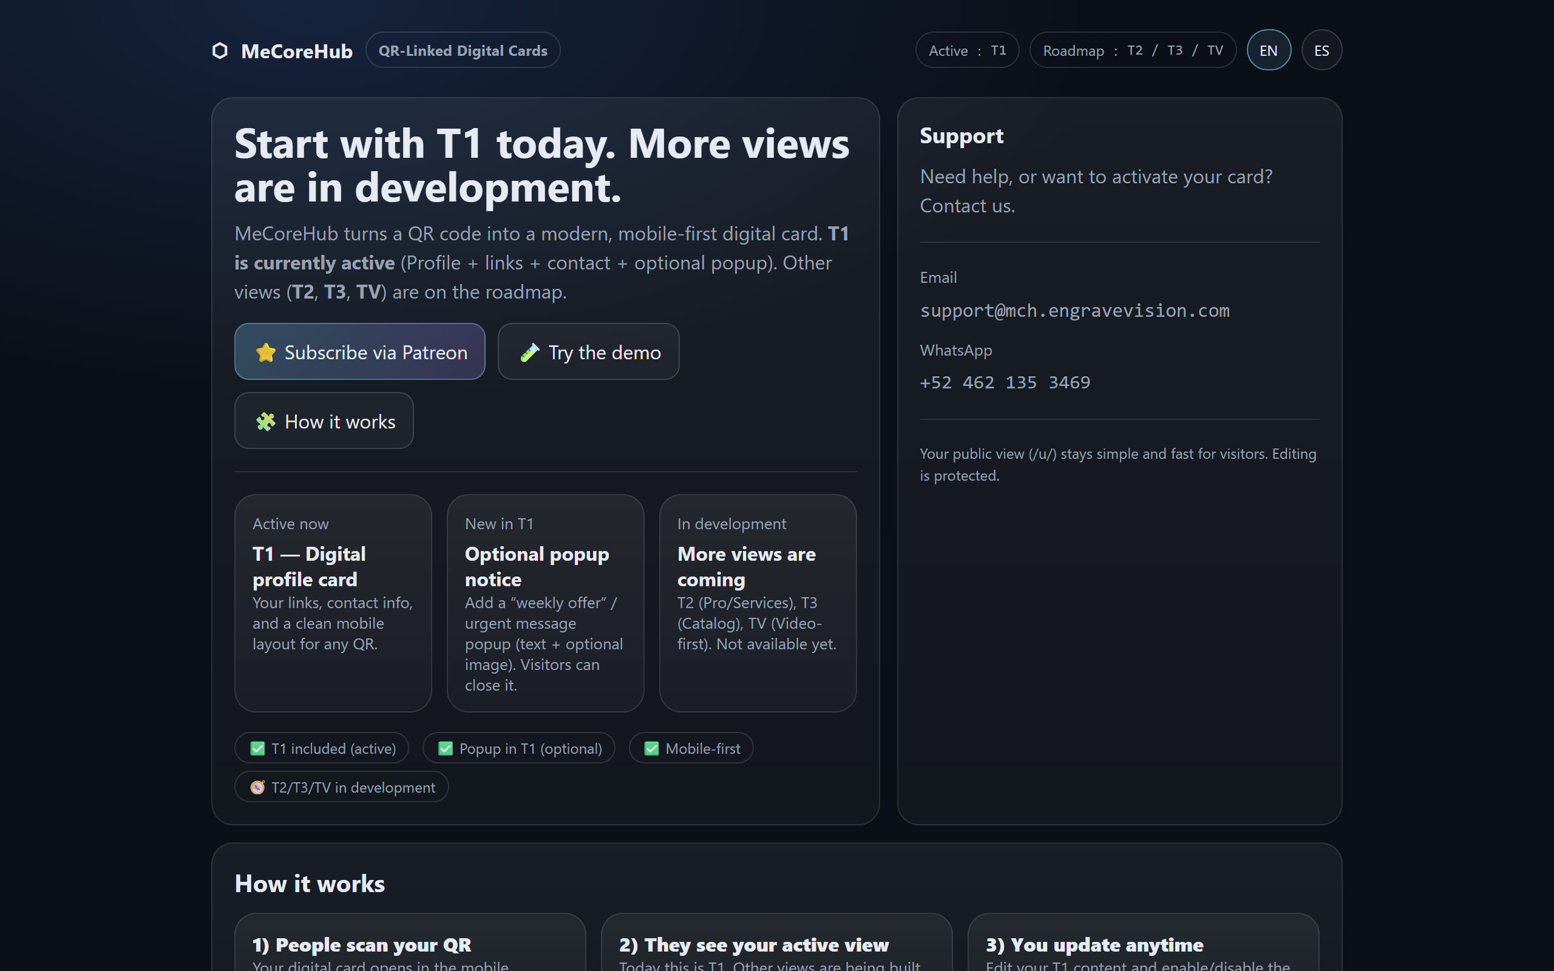Click the Start with T1 today headline
1554x971 pixels.
click(x=542, y=165)
